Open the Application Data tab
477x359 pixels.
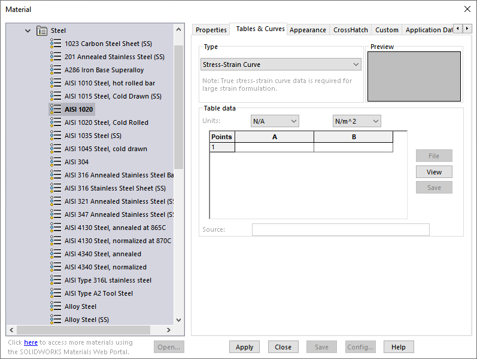[428, 30]
